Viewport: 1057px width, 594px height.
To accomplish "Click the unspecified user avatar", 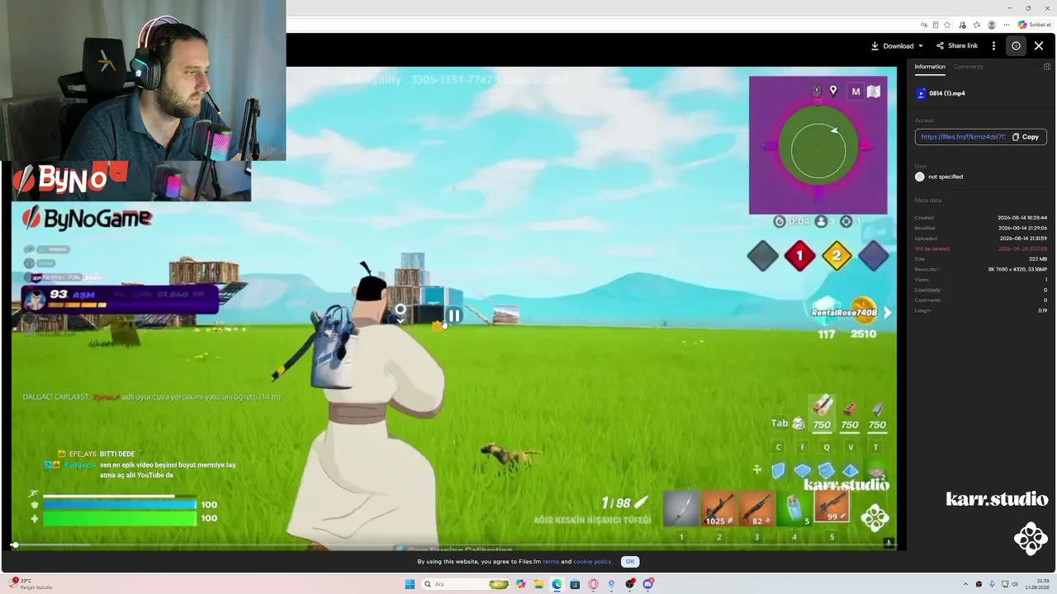I will click(920, 177).
